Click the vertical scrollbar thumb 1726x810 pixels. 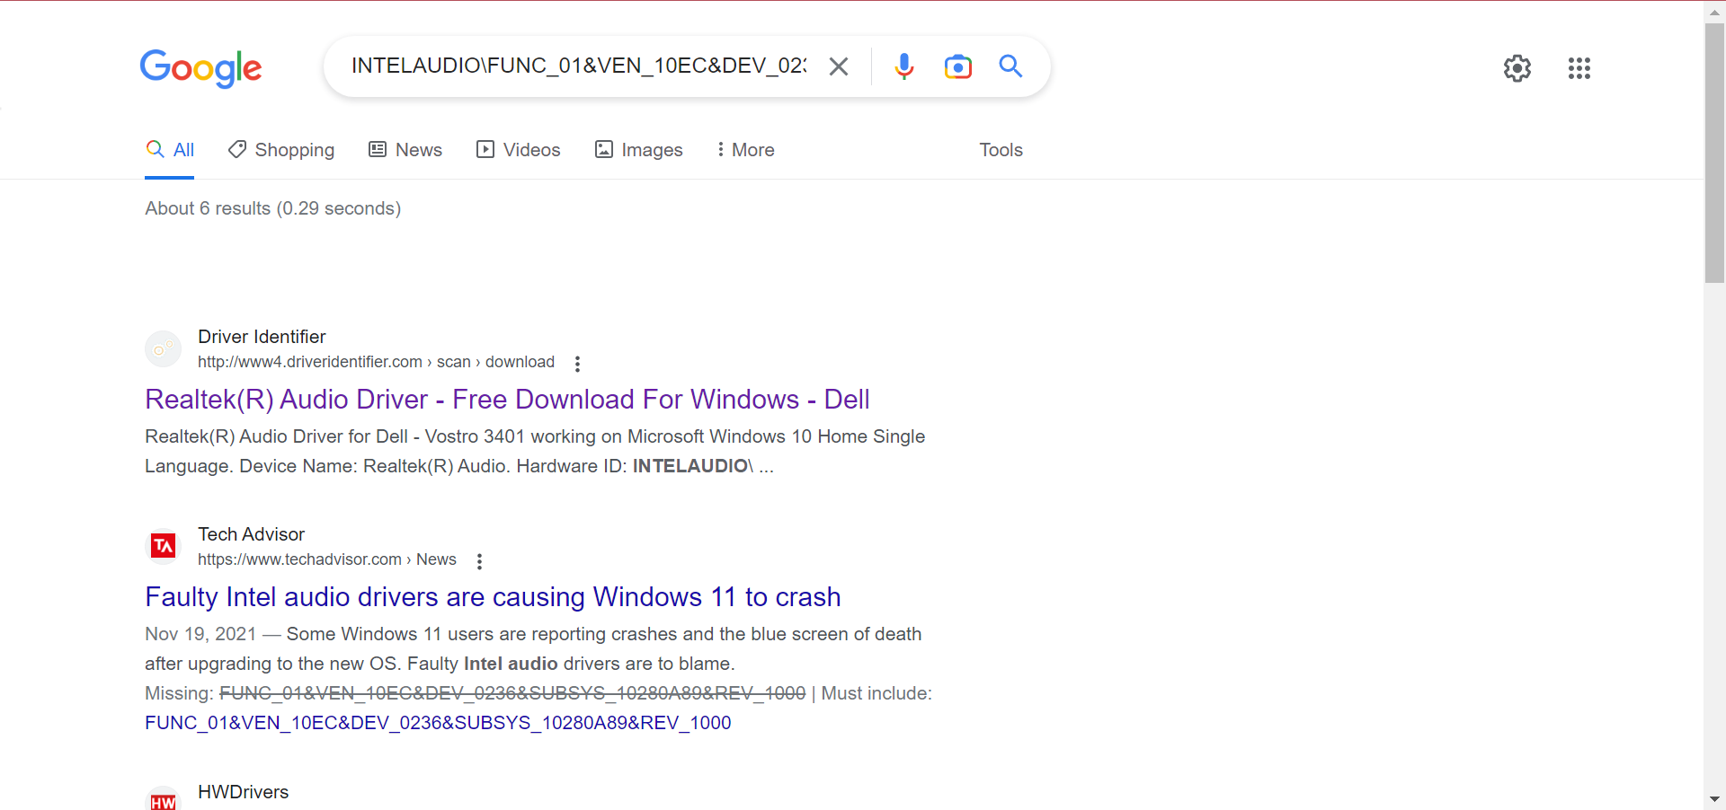(x=1714, y=153)
